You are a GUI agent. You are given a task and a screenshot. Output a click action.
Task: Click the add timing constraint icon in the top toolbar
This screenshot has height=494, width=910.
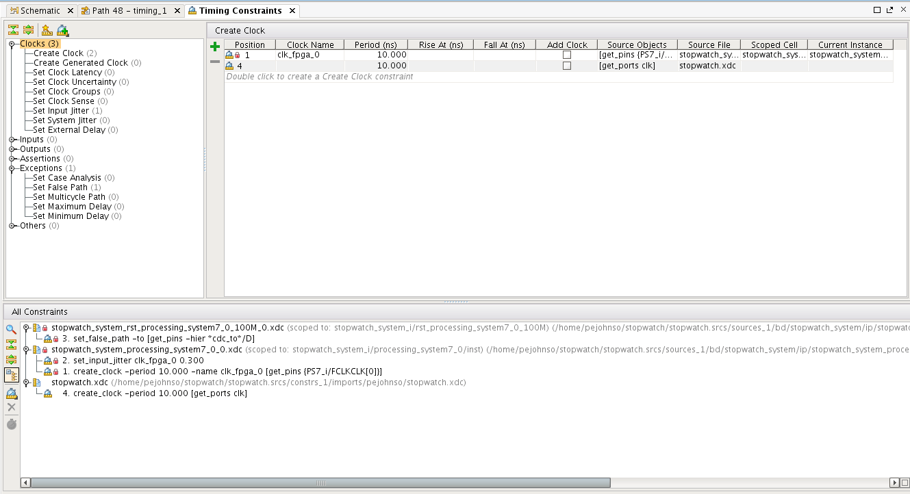62,30
